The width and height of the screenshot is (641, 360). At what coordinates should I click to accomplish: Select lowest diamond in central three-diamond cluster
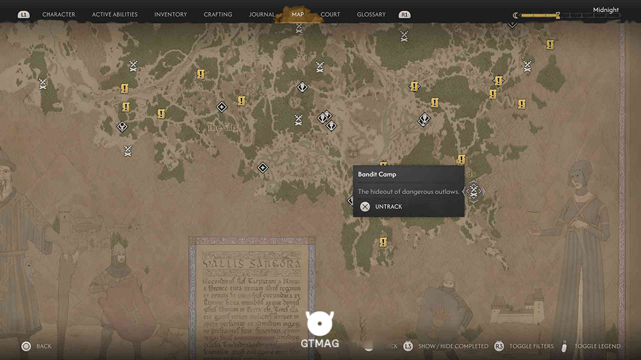tap(331, 125)
